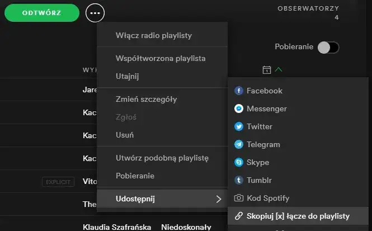Select Współtworzona playlista menu entry
Viewport: 372px width, 231px height.
pos(162,58)
